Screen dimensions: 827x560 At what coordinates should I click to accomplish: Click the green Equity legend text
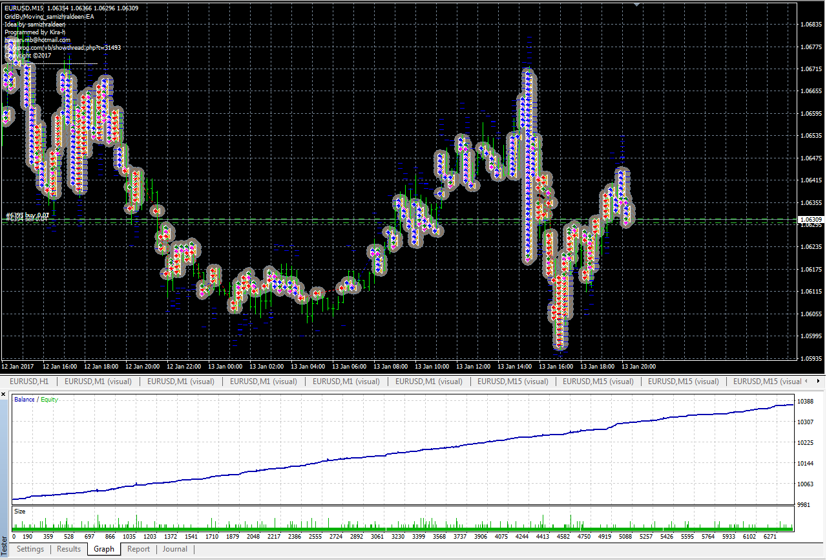tap(49, 400)
